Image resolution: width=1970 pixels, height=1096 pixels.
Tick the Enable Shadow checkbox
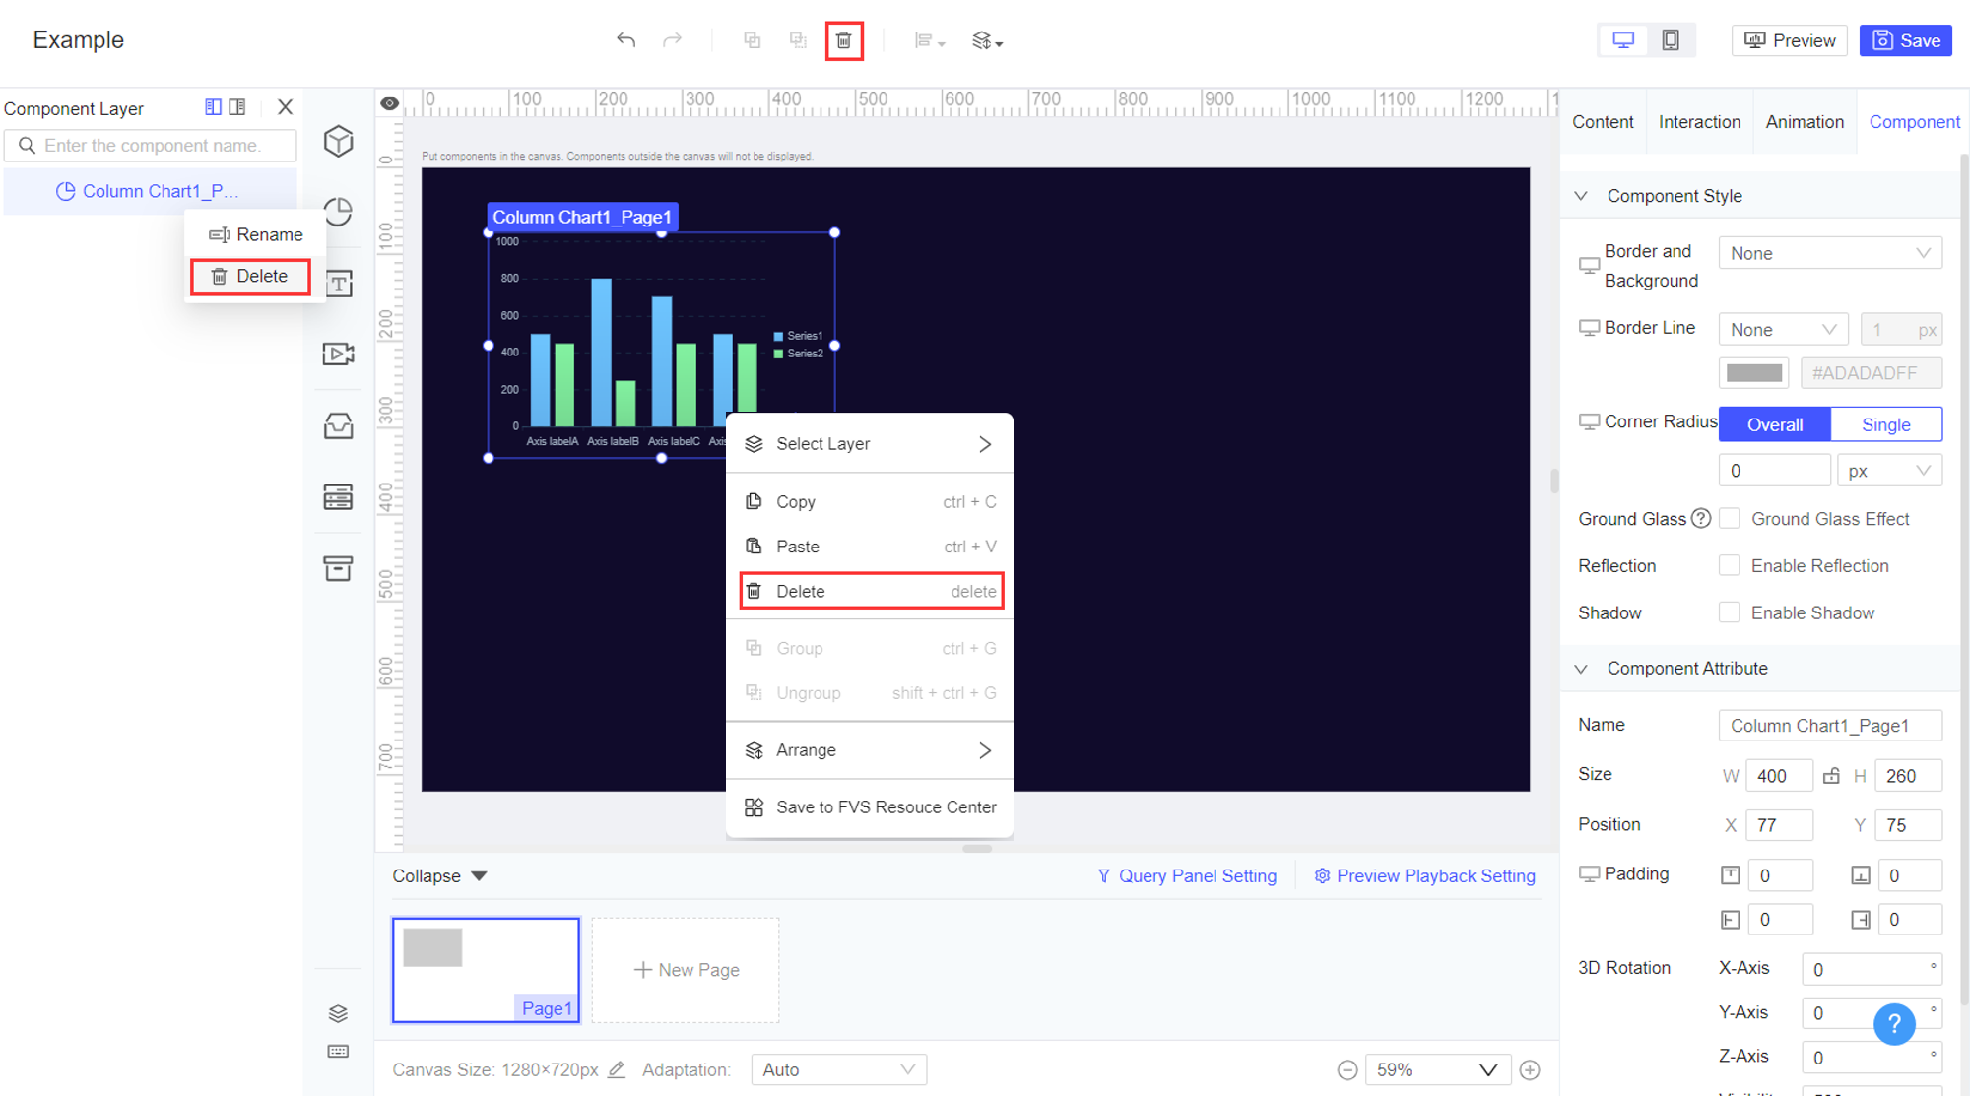pos(1729,612)
